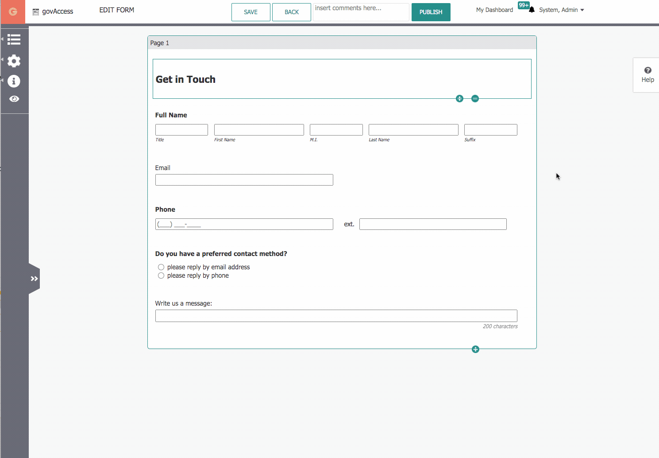
Task: Expand the side panel with double-chevron arrow
Action: pos(34,279)
